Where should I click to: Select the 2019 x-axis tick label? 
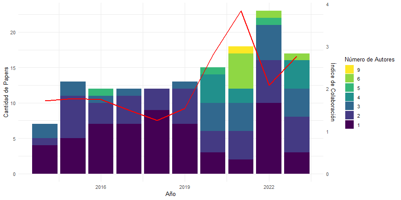pos(185,187)
